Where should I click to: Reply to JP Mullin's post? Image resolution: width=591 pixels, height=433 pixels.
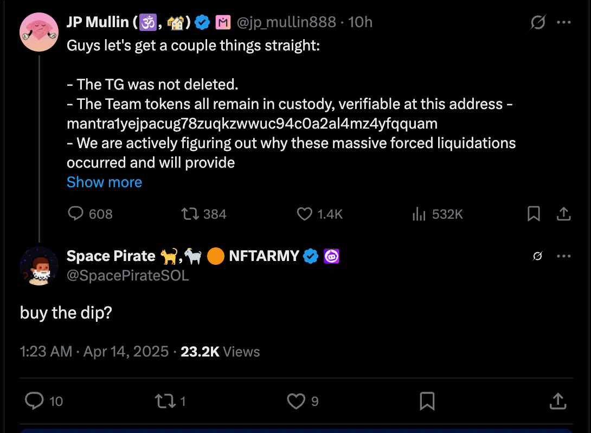(x=75, y=214)
